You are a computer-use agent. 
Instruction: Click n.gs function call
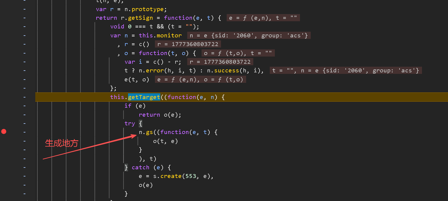coord(144,132)
